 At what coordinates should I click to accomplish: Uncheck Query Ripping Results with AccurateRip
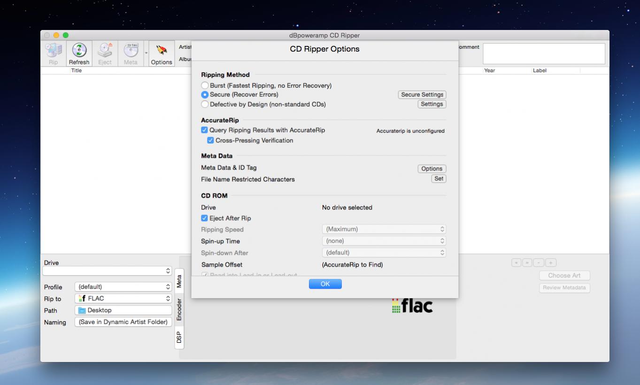(204, 130)
